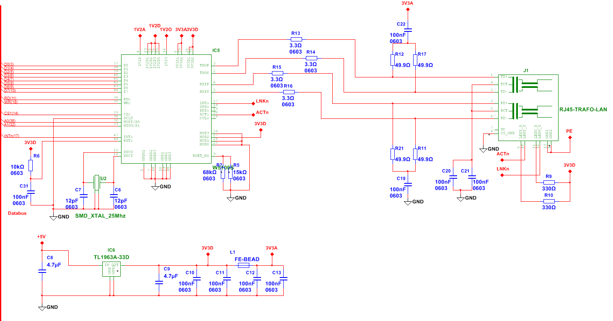The image size is (613, 321).
Task: Select the IC5 designator label
Action: click(216, 51)
